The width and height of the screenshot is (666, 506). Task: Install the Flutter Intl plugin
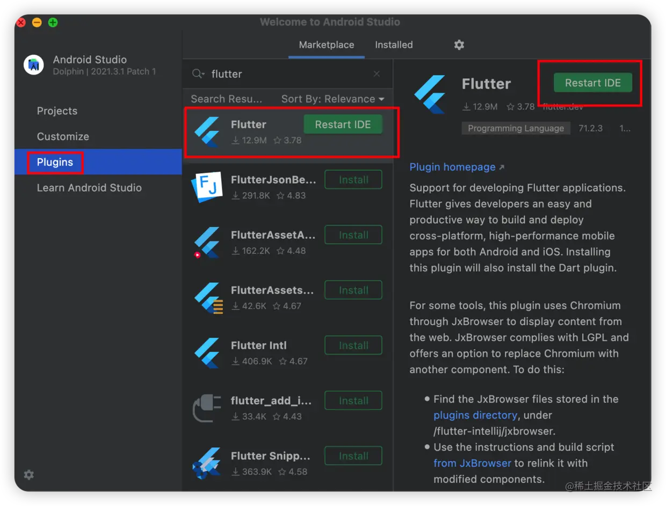tap(353, 346)
